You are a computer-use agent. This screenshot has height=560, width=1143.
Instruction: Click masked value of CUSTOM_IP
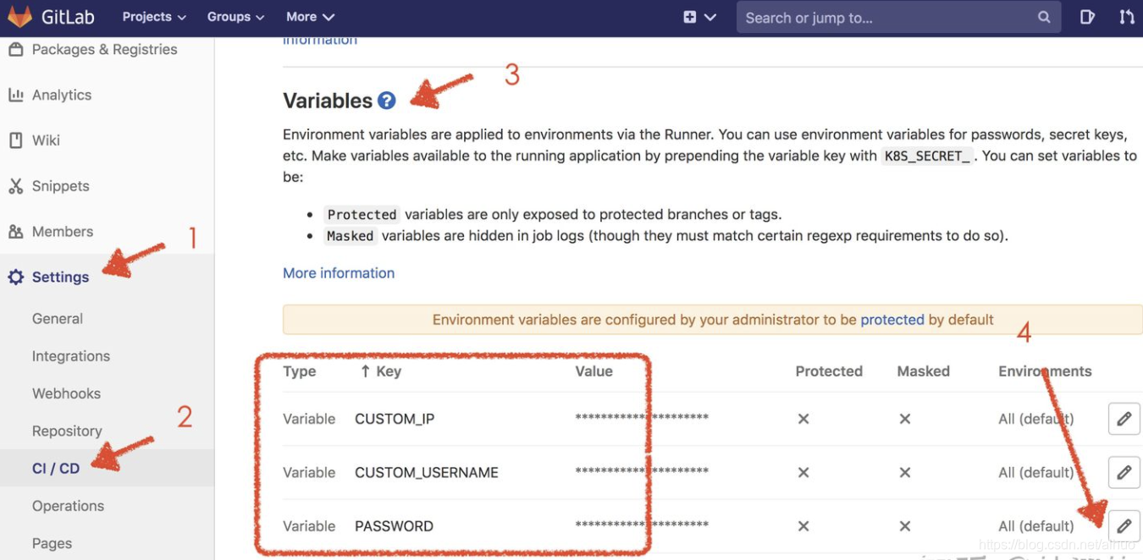(642, 418)
